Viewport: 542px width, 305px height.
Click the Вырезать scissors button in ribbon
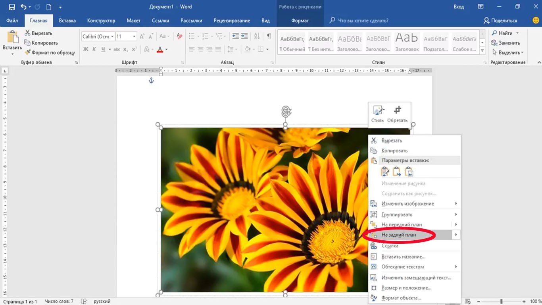[38, 33]
